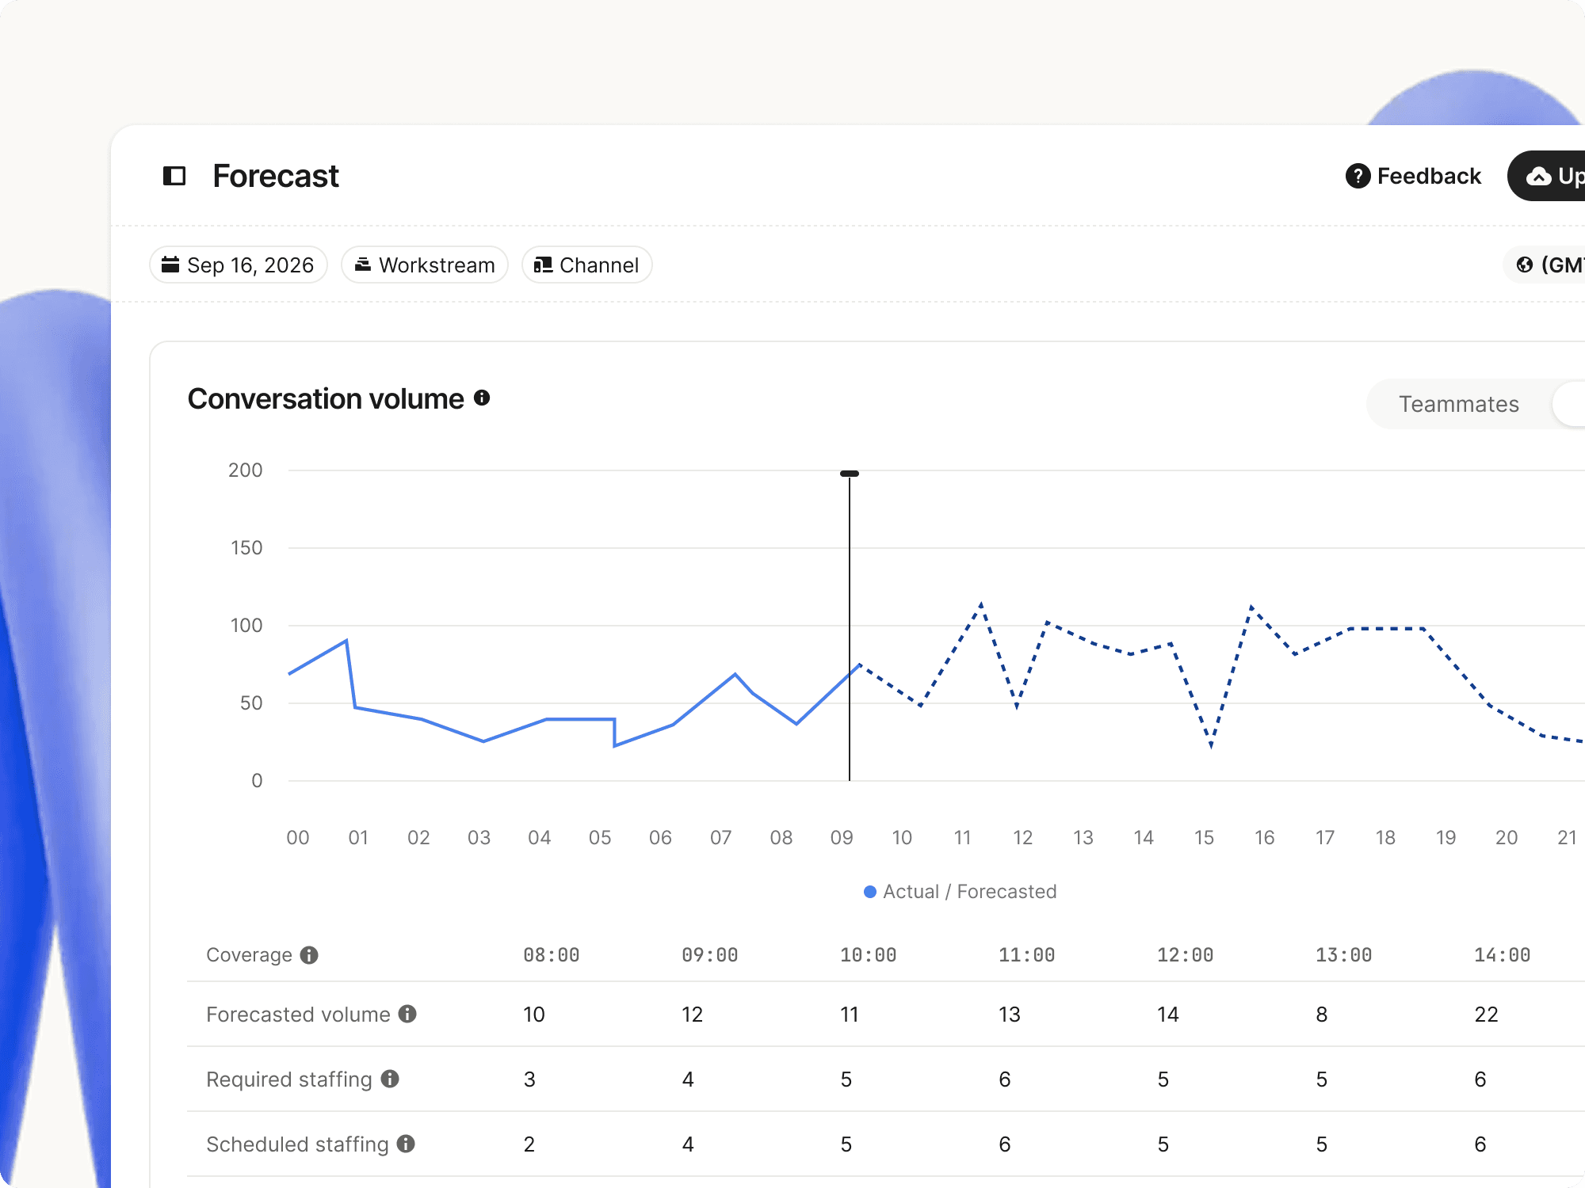Select the Teammates view toggle
Image resolution: width=1585 pixels, height=1188 pixels.
click(1458, 404)
